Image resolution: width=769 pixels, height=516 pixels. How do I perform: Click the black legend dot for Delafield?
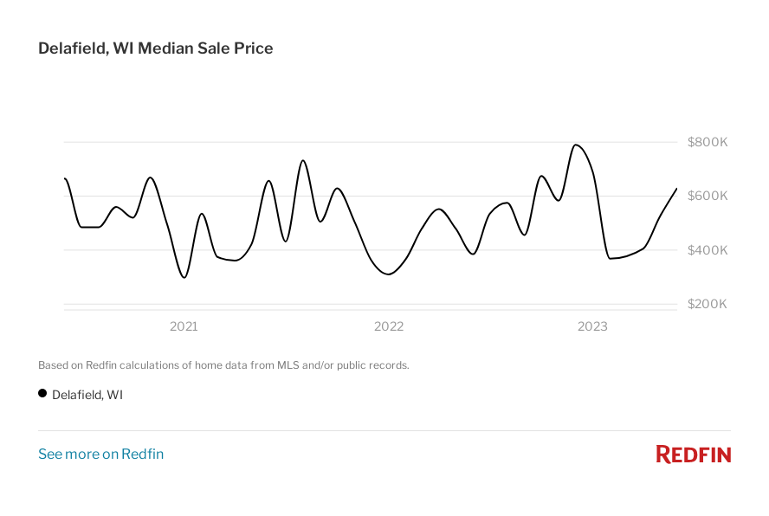coord(42,393)
